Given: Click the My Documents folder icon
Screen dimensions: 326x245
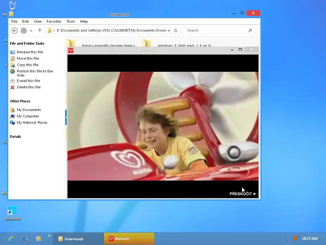Looking at the screenshot, I should click(12, 110).
